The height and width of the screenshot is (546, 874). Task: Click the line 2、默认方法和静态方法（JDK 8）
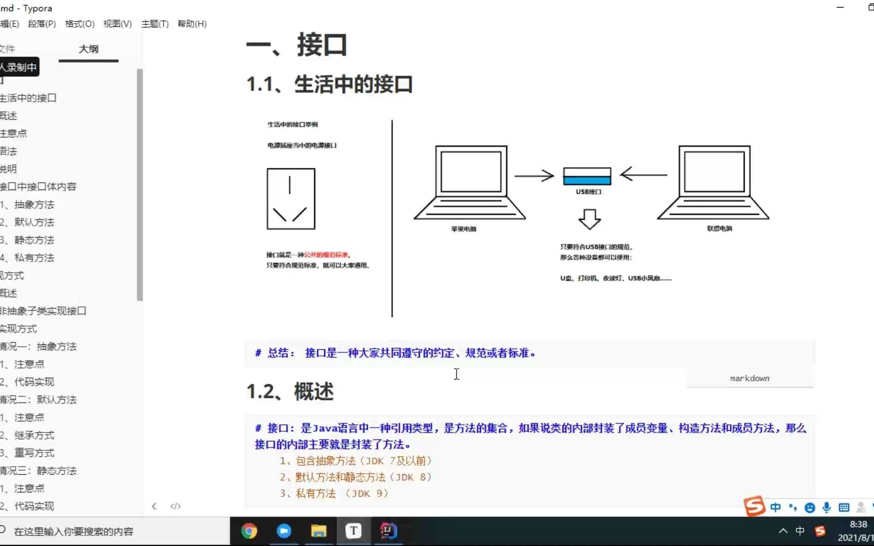click(x=356, y=477)
